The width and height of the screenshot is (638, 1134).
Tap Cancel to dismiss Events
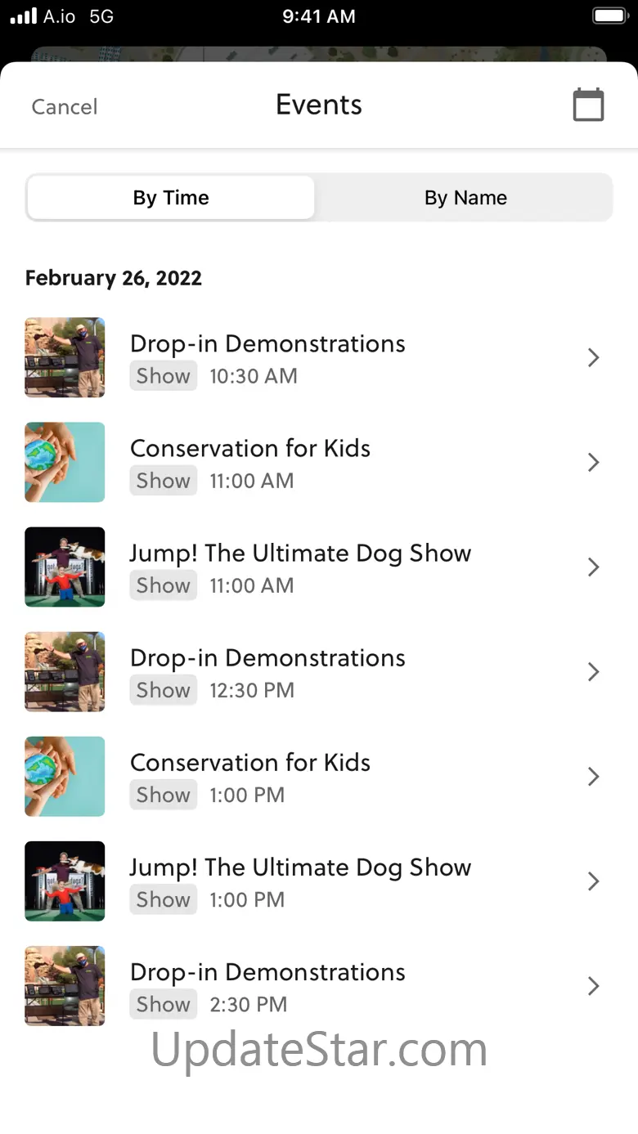(x=65, y=106)
